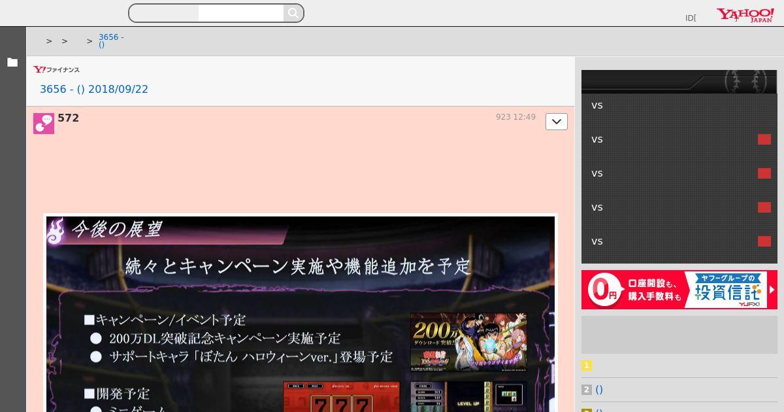Screen dimensions: 784x412
Task: Click the arrow on the 投資信託 banner
Action: [772, 290]
